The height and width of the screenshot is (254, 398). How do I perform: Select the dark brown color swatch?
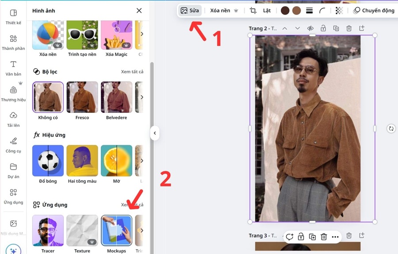click(285, 11)
